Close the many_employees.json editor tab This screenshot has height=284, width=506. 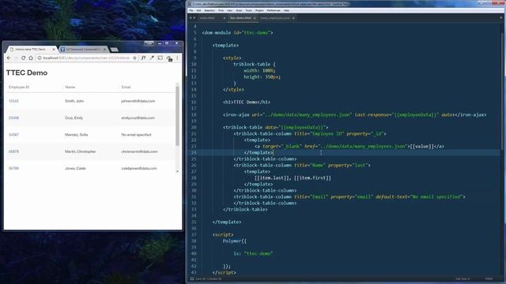tap(293, 18)
